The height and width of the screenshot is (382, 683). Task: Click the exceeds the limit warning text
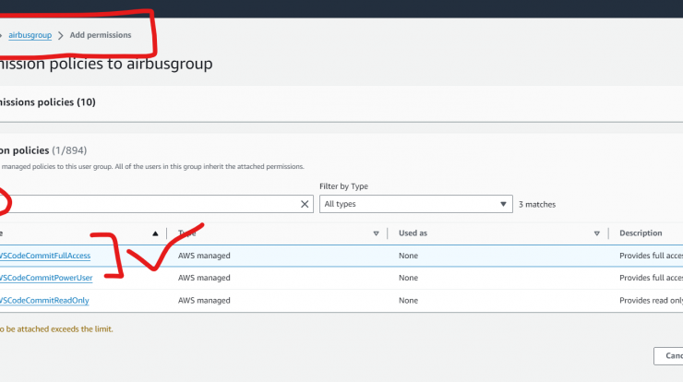tap(55, 328)
